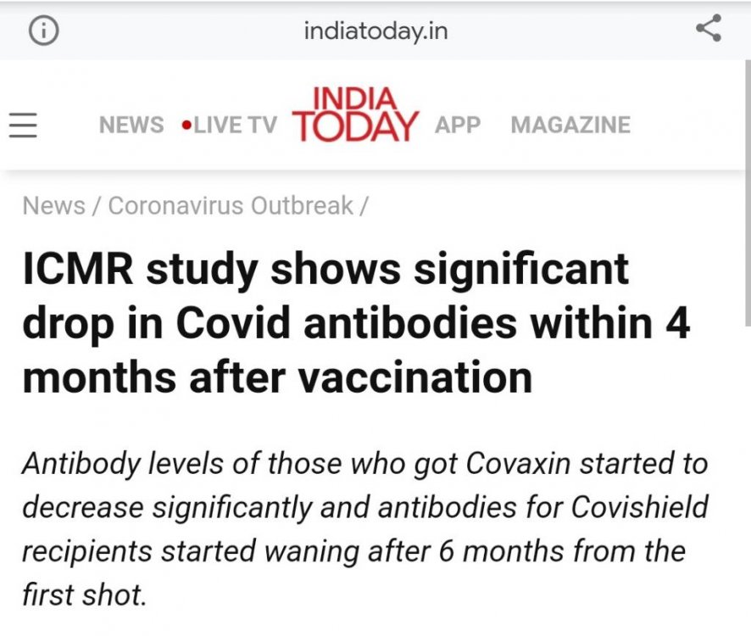Image resolution: width=751 pixels, height=636 pixels.
Task: Click the page scrollbar on right edge
Action: (746, 195)
